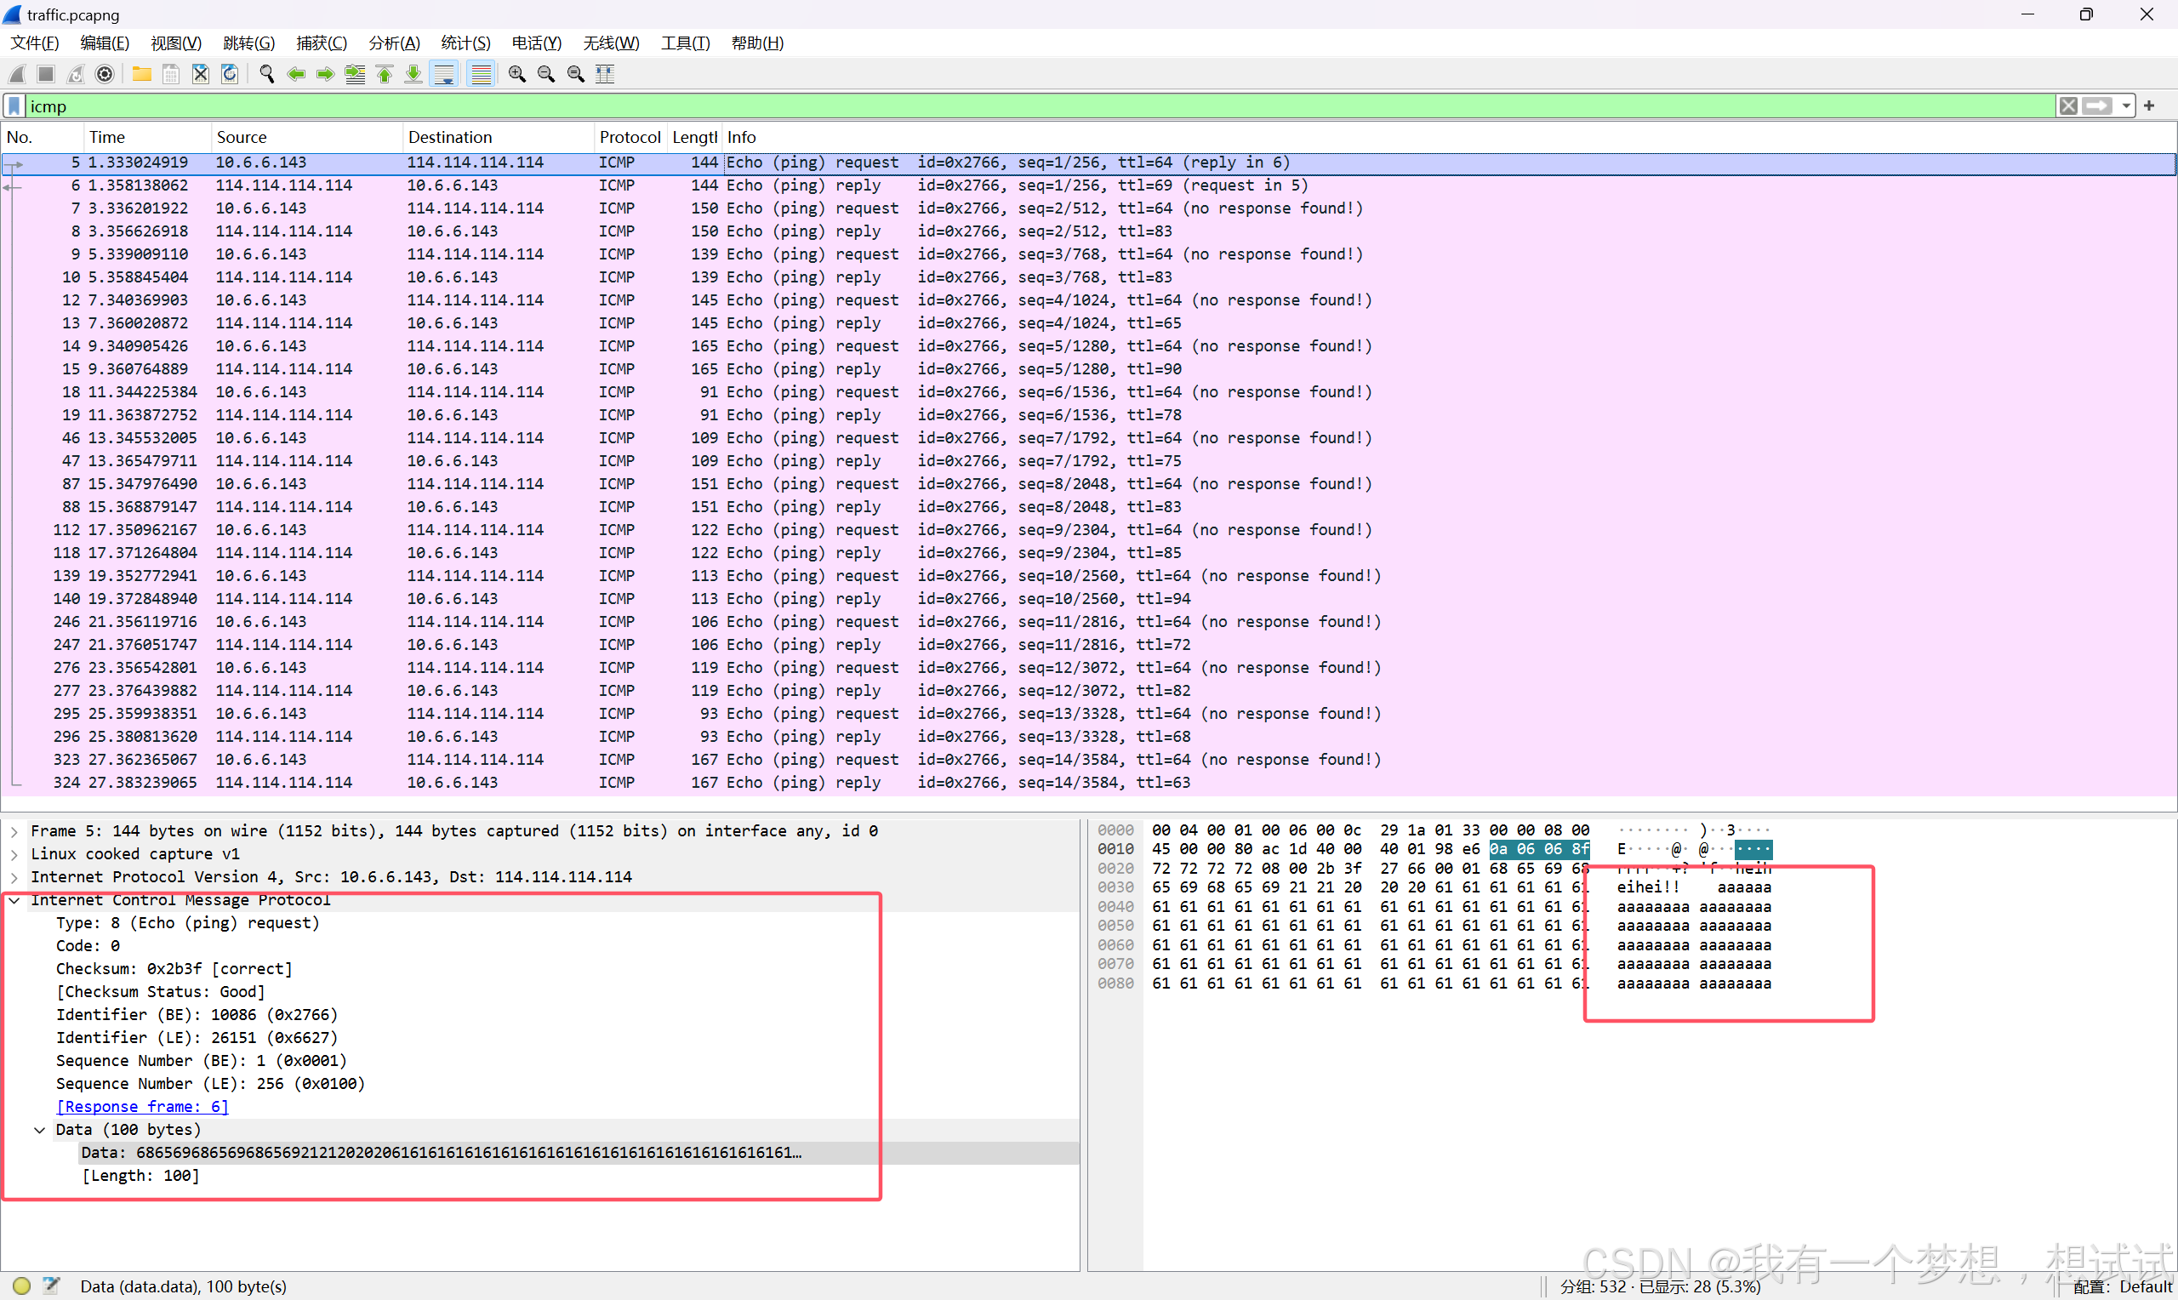
Task: Click the close capture file icon
Action: (x=201, y=75)
